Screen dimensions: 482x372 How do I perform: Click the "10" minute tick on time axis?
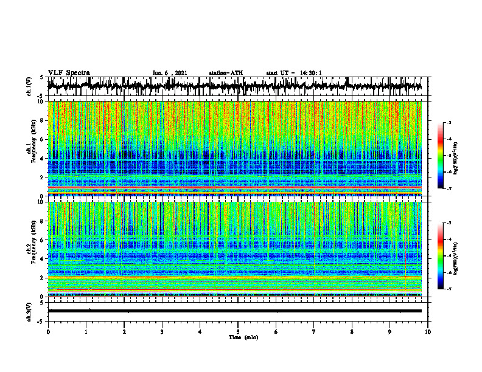[x=428, y=332]
